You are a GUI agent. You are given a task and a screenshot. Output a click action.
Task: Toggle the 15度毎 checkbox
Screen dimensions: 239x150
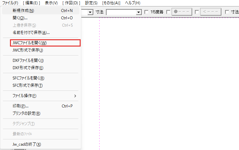[146, 12]
